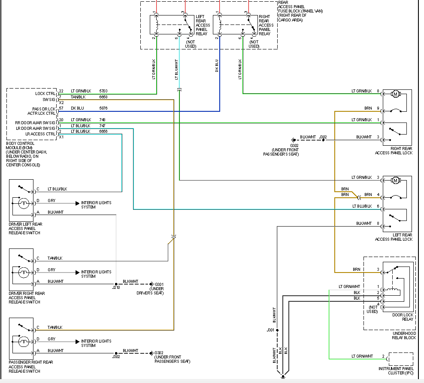
Task: Click the PASS DR LCK ACTR LCK CTRL label
Action: click(44, 111)
